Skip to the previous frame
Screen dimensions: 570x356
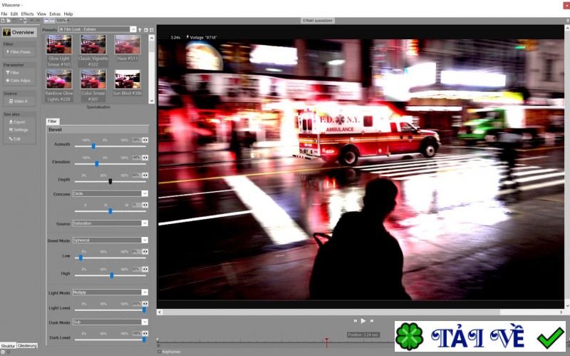(x=355, y=321)
